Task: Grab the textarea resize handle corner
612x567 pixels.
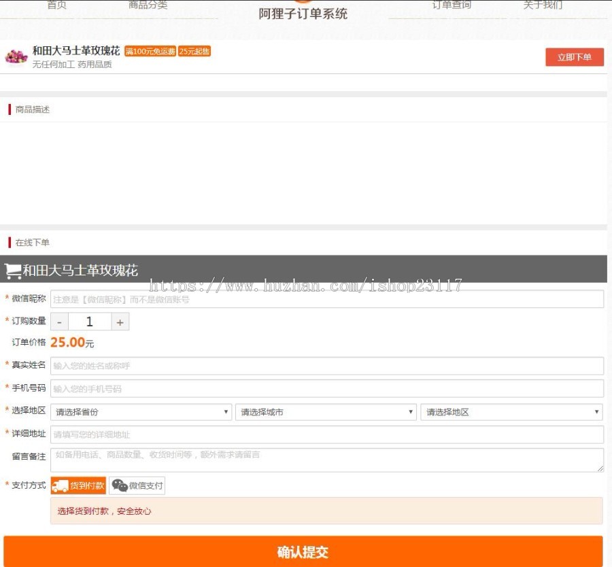Action: point(600,468)
